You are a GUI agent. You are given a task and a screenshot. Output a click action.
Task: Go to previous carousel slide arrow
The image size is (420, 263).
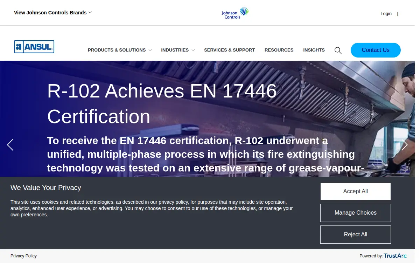tap(10, 145)
